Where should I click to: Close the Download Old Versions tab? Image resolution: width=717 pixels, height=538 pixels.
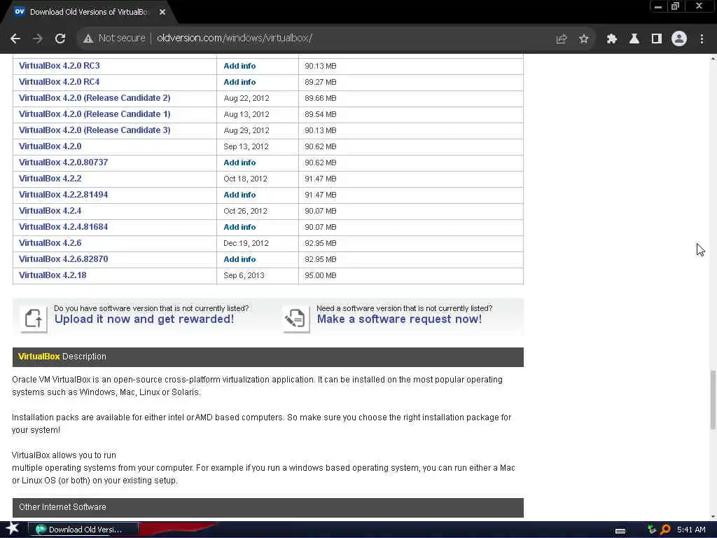162,12
